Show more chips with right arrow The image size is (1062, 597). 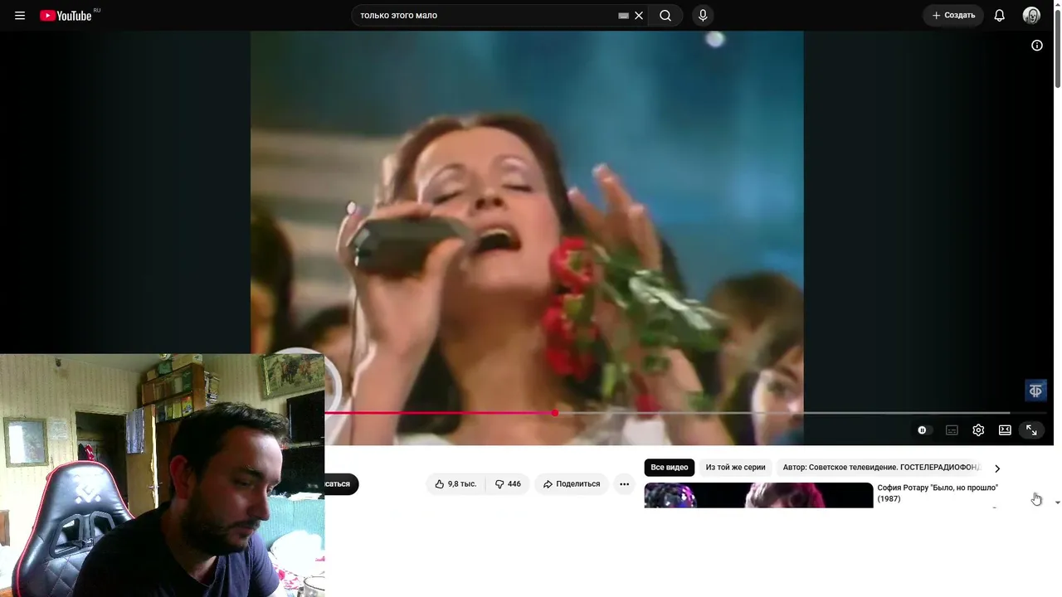click(997, 468)
